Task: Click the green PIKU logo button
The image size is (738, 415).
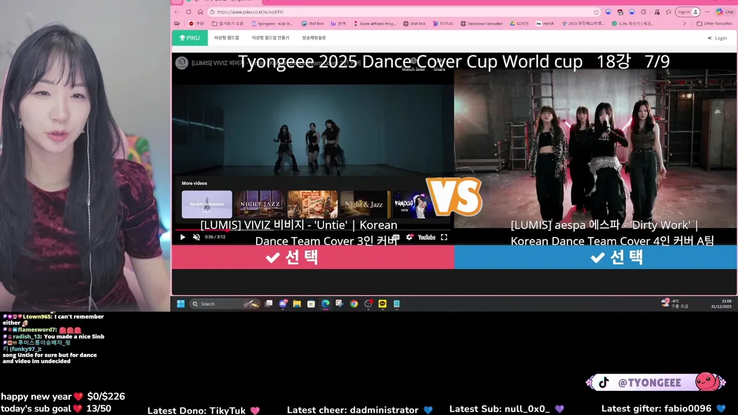Action: pyautogui.click(x=190, y=38)
